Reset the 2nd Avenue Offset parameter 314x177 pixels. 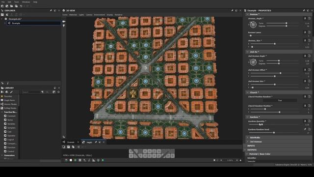[x=310, y=70]
